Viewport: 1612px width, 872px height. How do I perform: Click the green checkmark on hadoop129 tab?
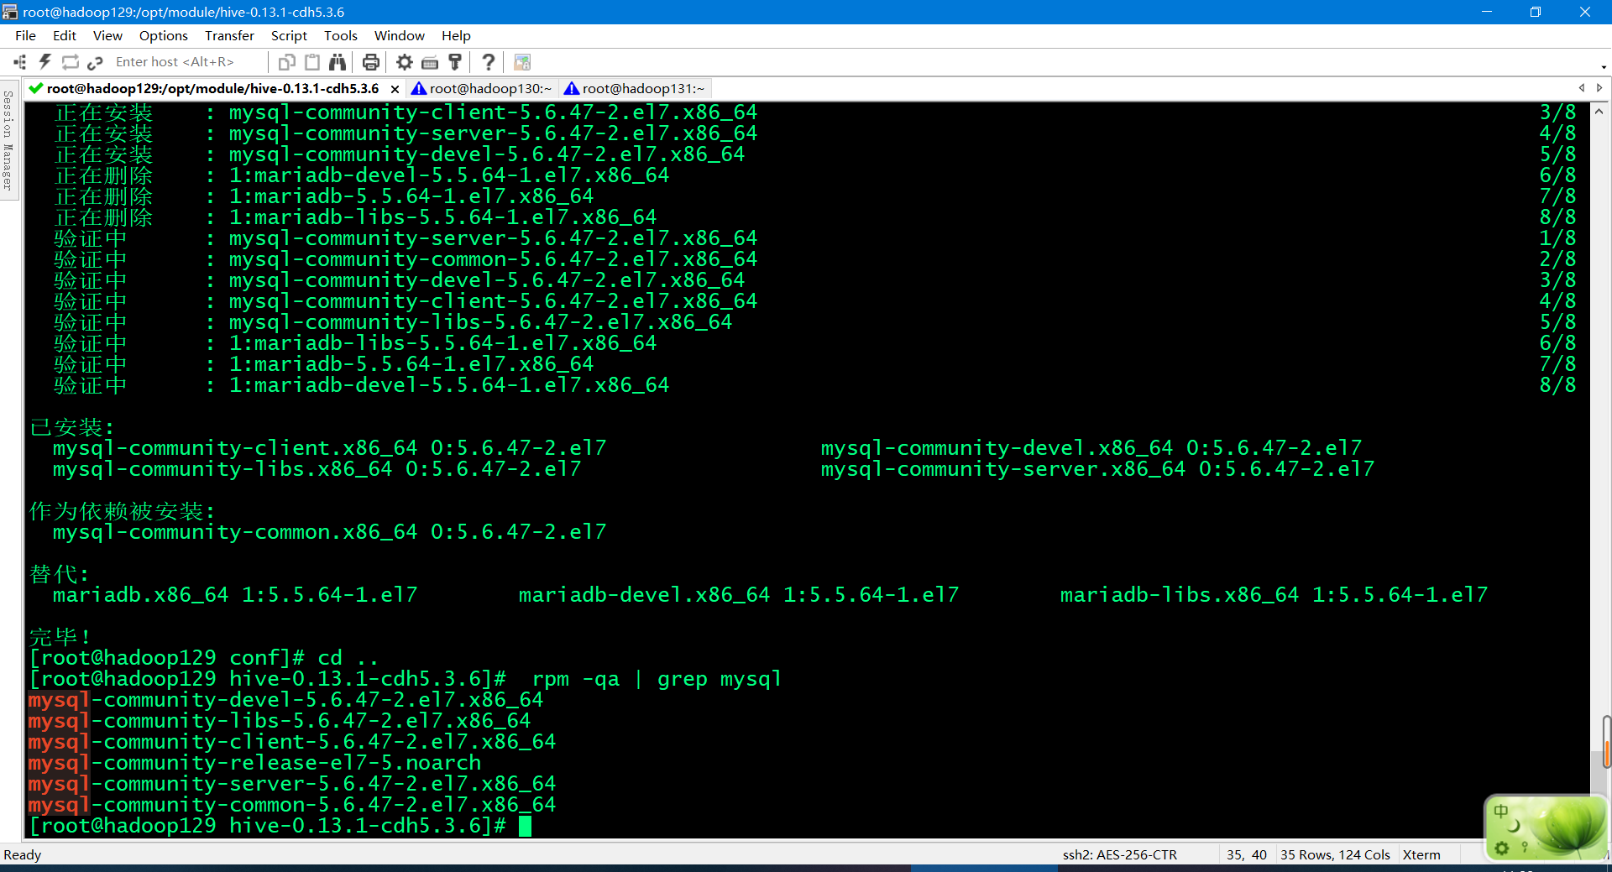pyautogui.click(x=35, y=88)
